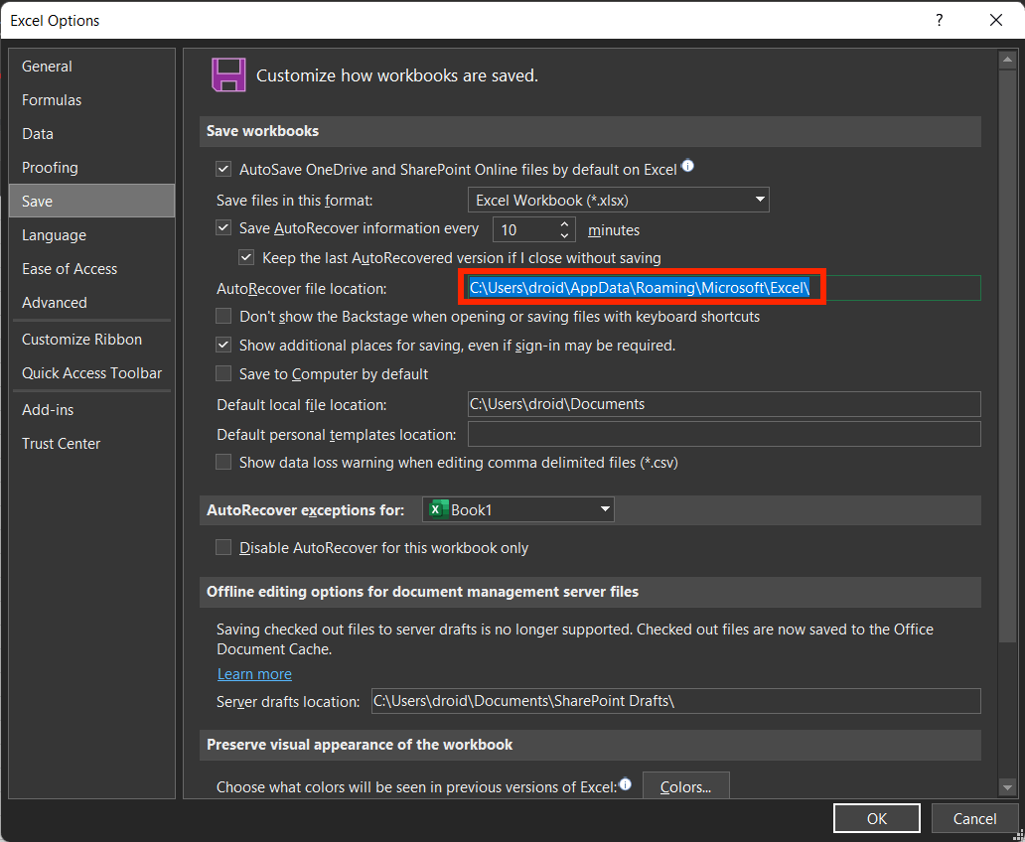The image size is (1025, 842).
Task: Open the Colors... picker button
Action: [685, 787]
